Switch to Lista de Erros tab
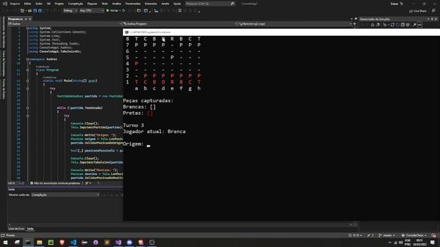This screenshot has width=440, height=247. pyautogui.click(x=16, y=228)
